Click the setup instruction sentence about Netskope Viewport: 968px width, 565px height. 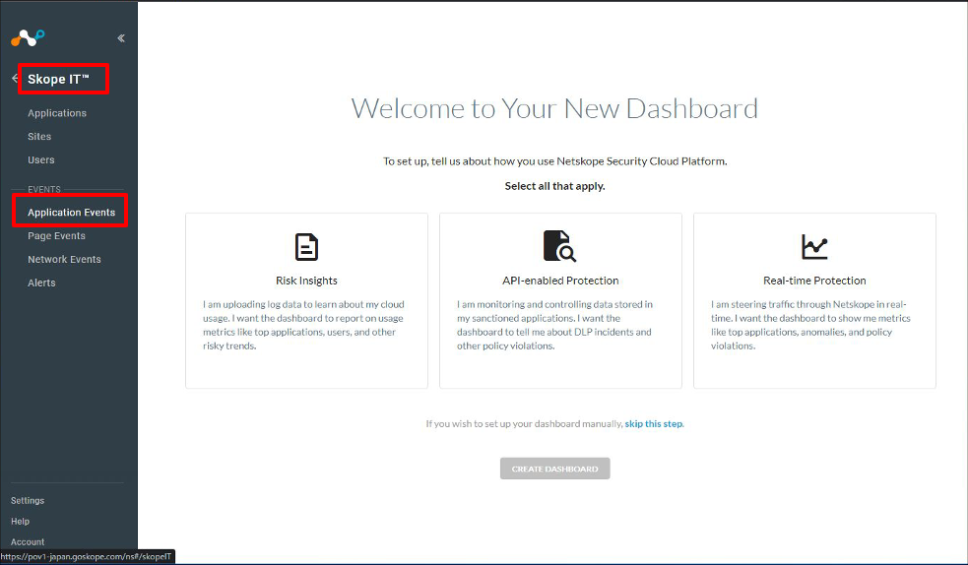[554, 161]
